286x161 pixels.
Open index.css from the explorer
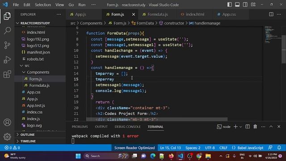pyautogui.click(x=35, y=112)
